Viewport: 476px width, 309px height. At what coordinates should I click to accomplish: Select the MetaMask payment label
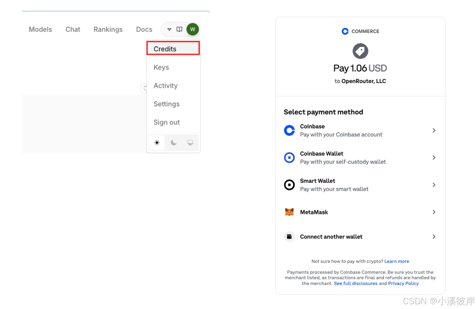pyautogui.click(x=314, y=212)
